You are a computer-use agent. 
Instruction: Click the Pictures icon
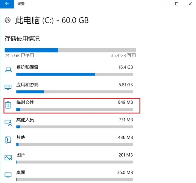click(x=8, y=158)
